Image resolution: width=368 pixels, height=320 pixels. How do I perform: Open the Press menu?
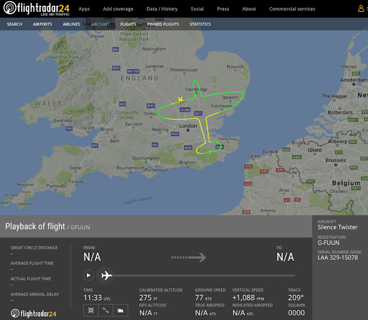[x=223, y=9]
